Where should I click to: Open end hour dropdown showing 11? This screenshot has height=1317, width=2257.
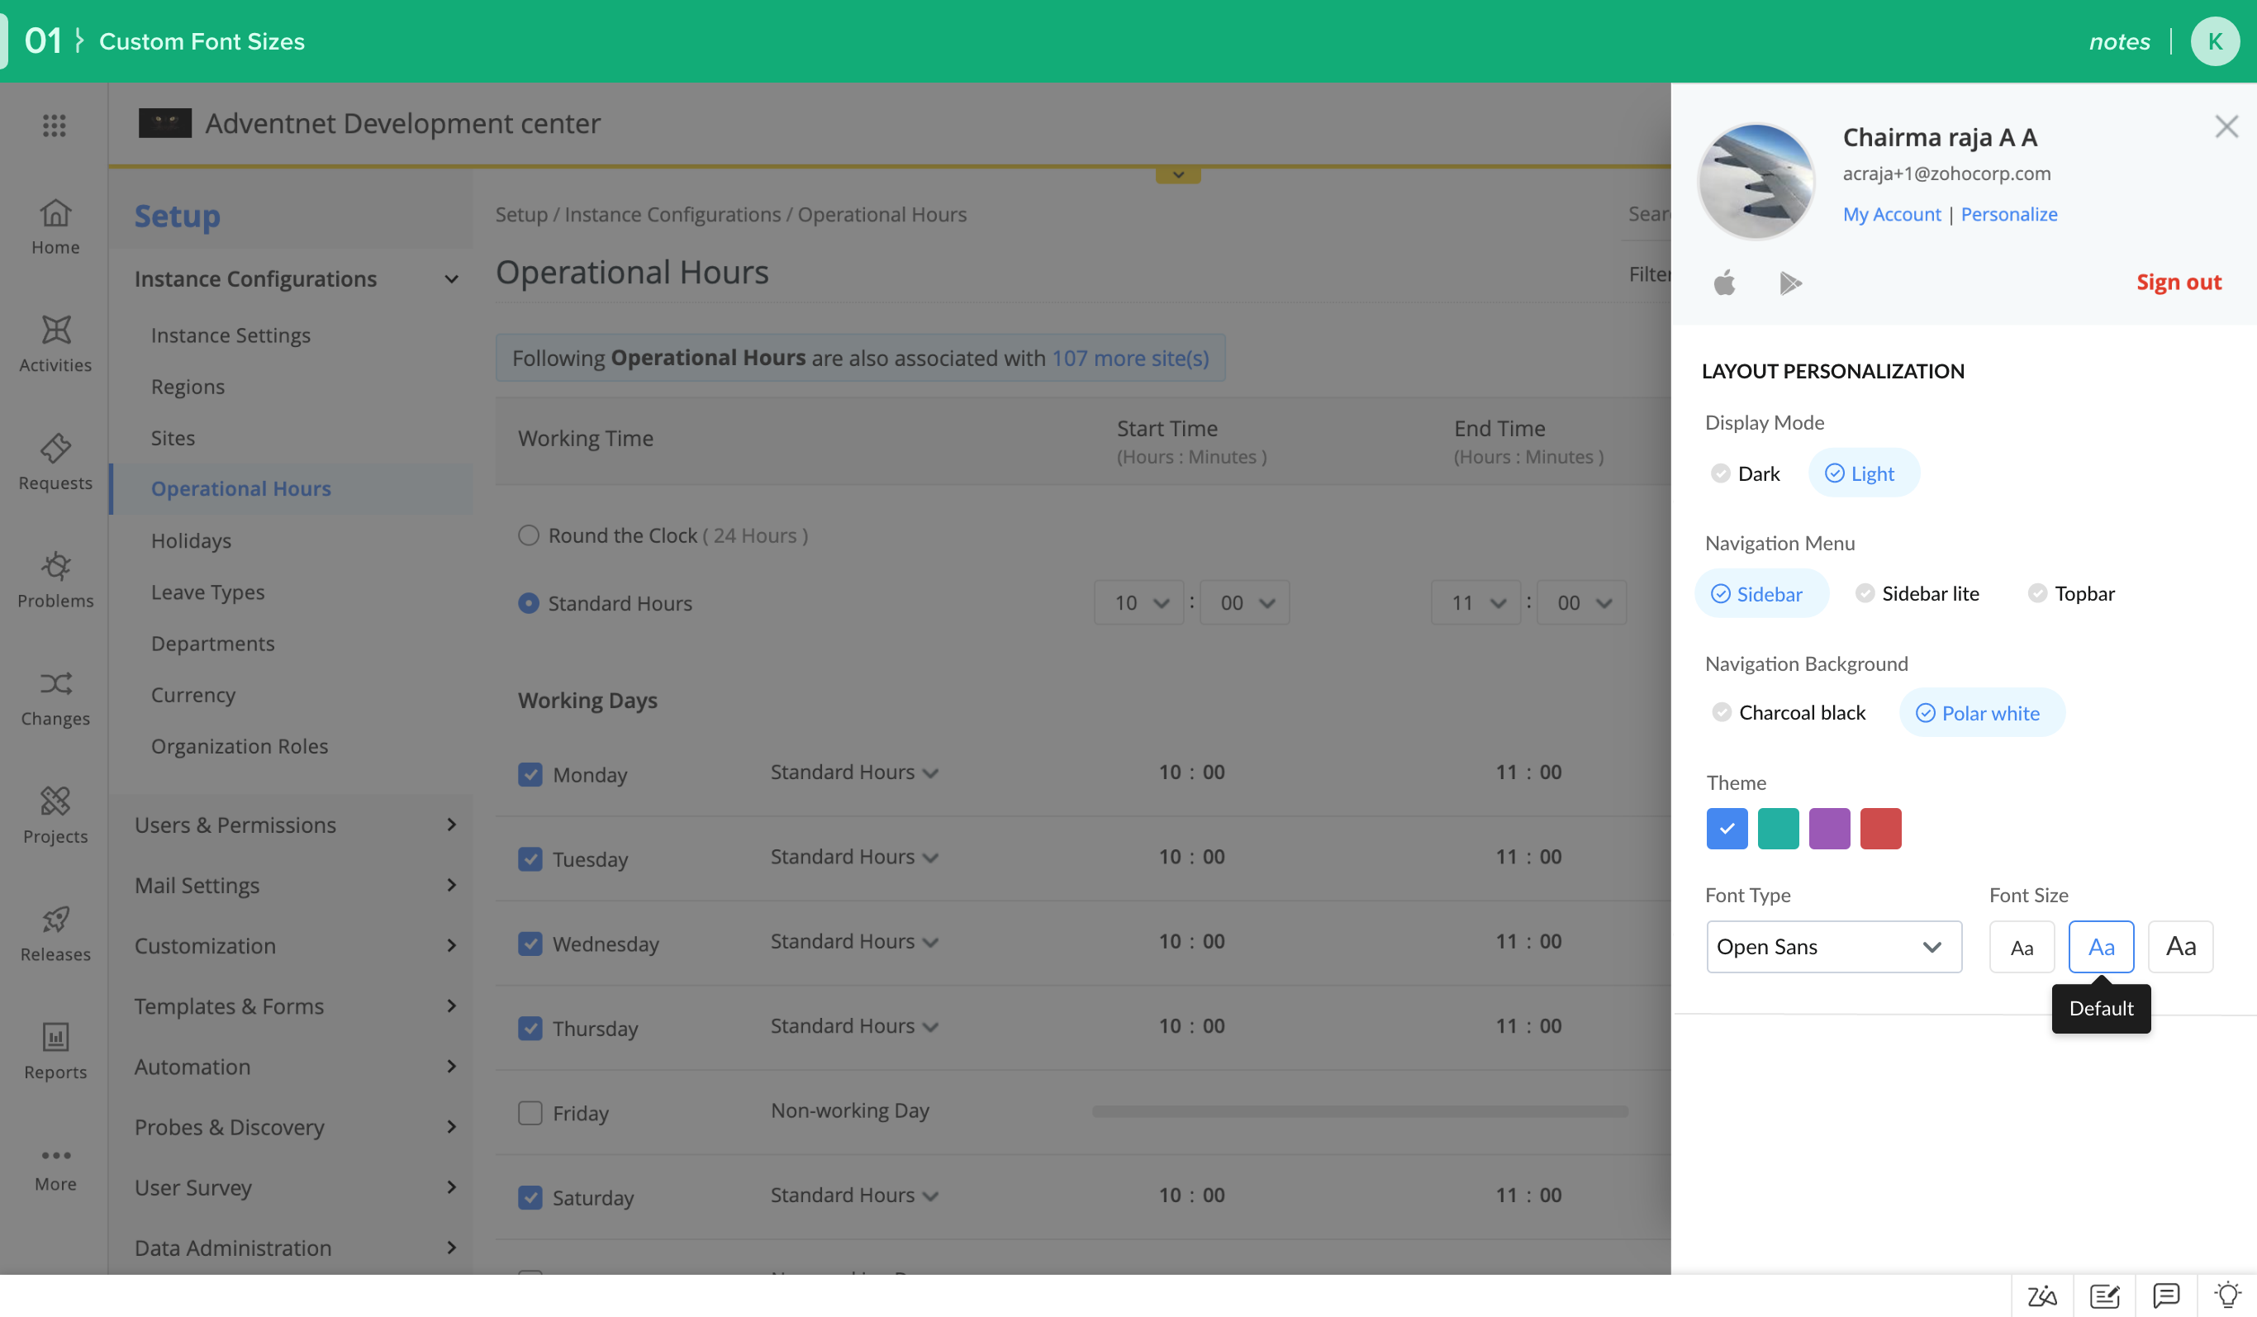tap(1475, 603)
